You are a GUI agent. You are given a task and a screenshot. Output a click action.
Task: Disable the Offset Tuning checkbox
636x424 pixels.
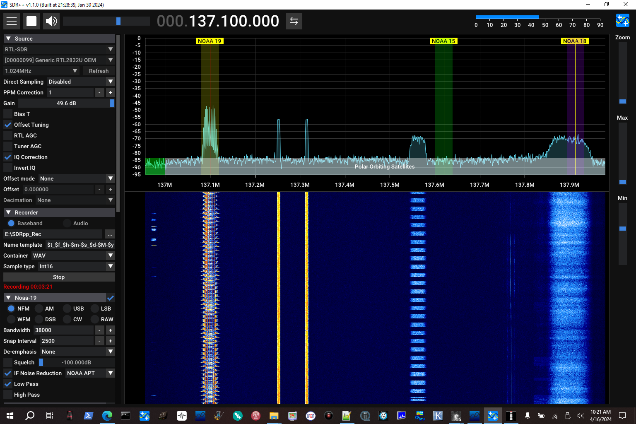8,125
